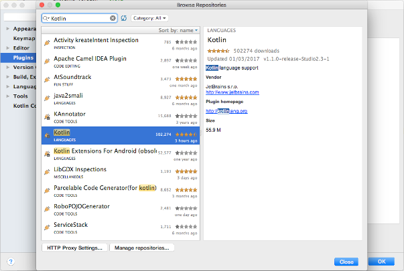Click the java2smali plugin icon

coord(47,98)
